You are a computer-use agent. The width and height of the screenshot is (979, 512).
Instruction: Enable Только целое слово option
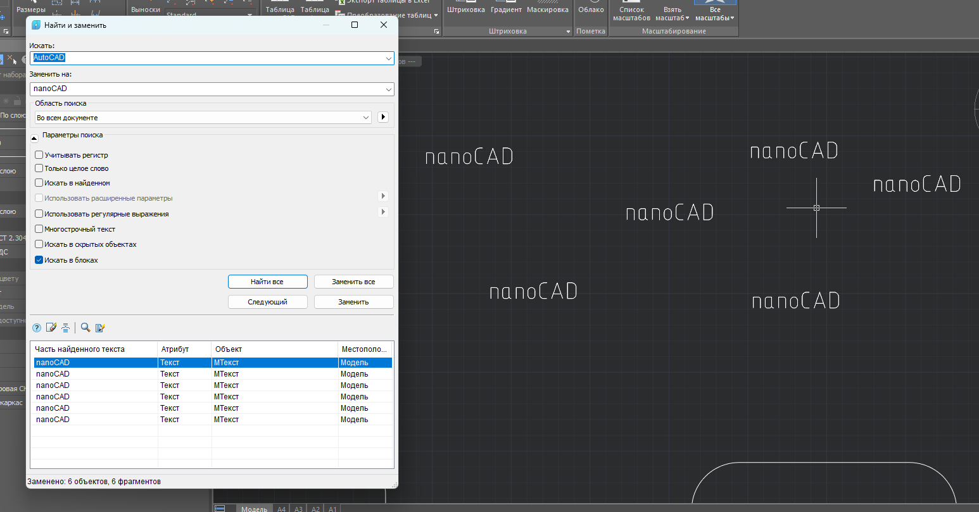pos(39,168)
